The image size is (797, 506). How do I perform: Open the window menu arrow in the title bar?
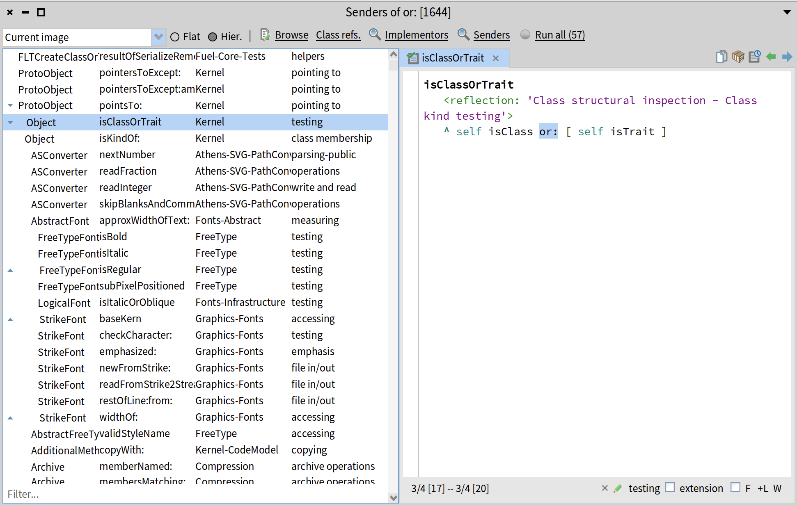coord(787,12)
